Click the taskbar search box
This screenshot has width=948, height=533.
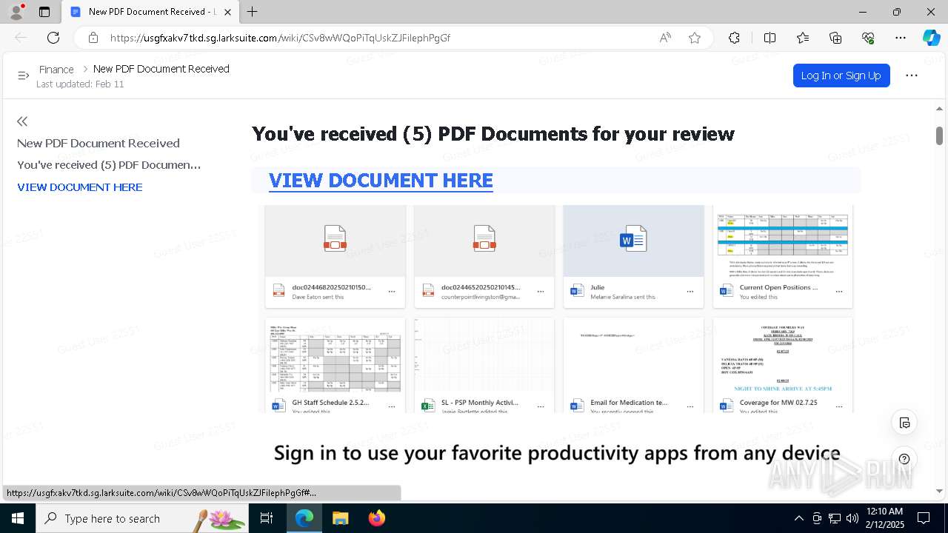[143, 518]
